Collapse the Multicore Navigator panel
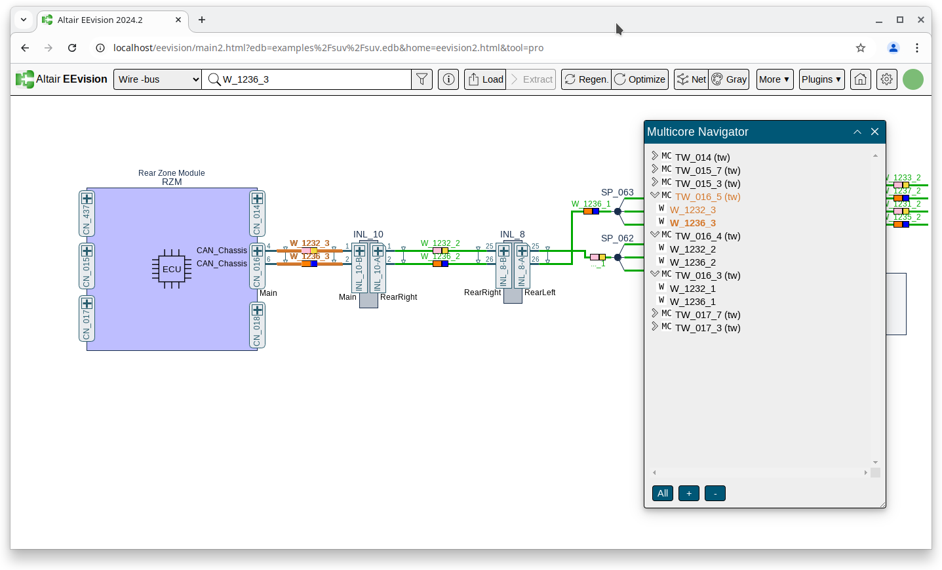The image size is (942, 570). [x=857, y=132]
